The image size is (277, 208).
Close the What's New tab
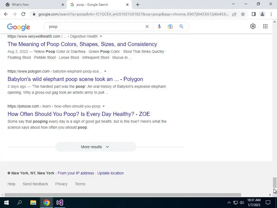pos(62,5)
